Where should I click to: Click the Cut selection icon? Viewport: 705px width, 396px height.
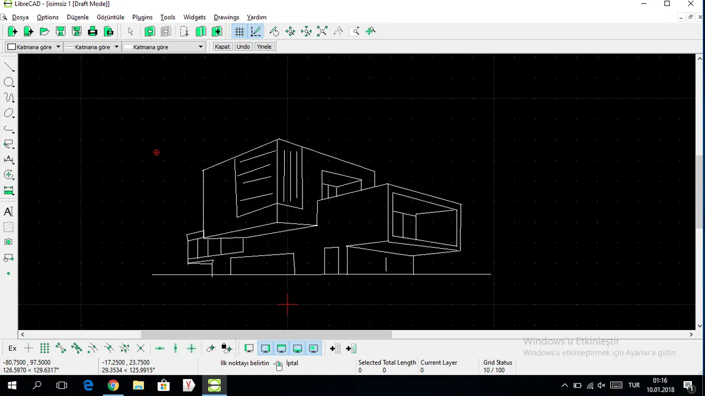point(185,31)
